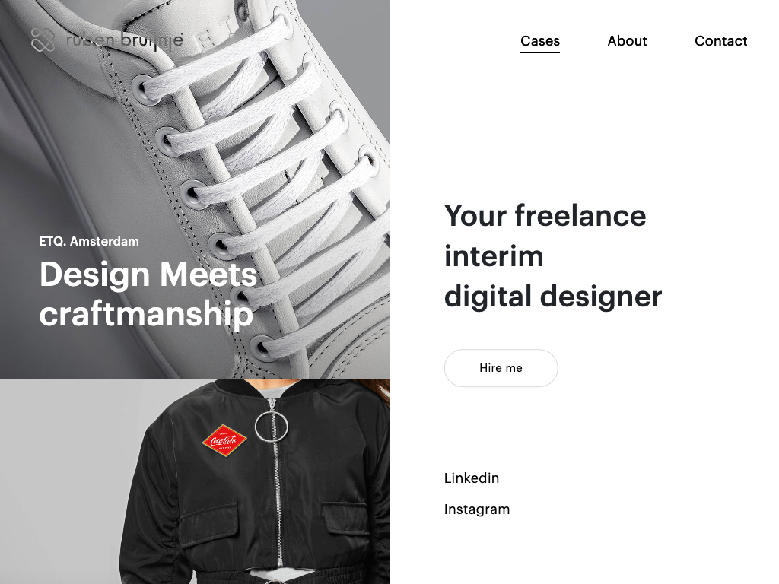The width and height of the screenshot is (779, 584).
Task: Click the ruben bruijnje wordmark
Action: 125,41
